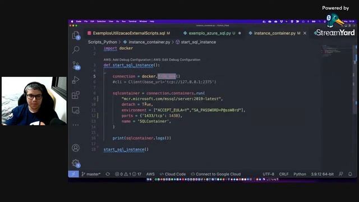Image resolution: width=359 pixels, height=202 pixels.
Task: Close the instance_container.py tab
Action: click(x=305, y=33)
